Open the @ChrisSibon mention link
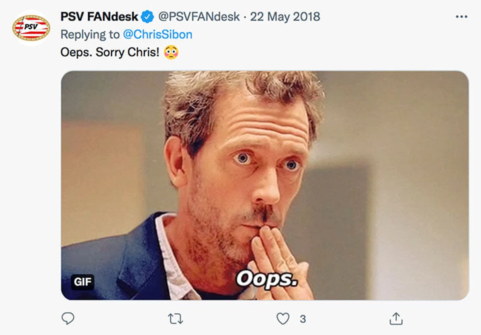 (157, 35)
